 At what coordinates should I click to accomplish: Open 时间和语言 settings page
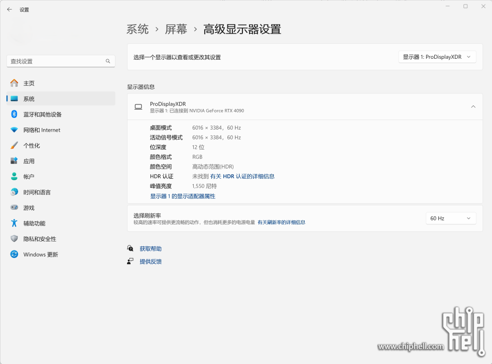click(x=61, y=192)
